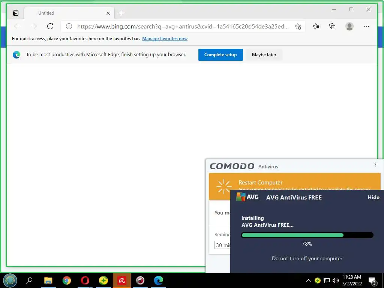The height and width of the screenshot is (288, 384).
Task: Switch to Microsoft Edge in the taskbar
Action: (159, 280)
